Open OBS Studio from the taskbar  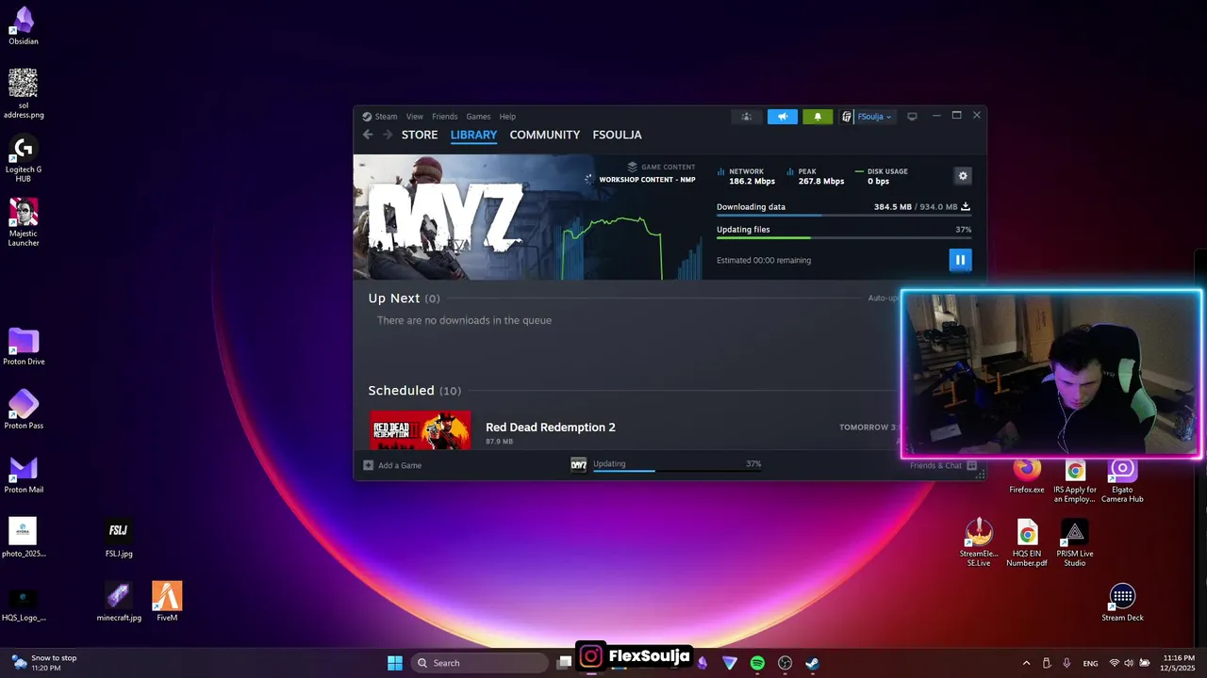coord(785,663)
